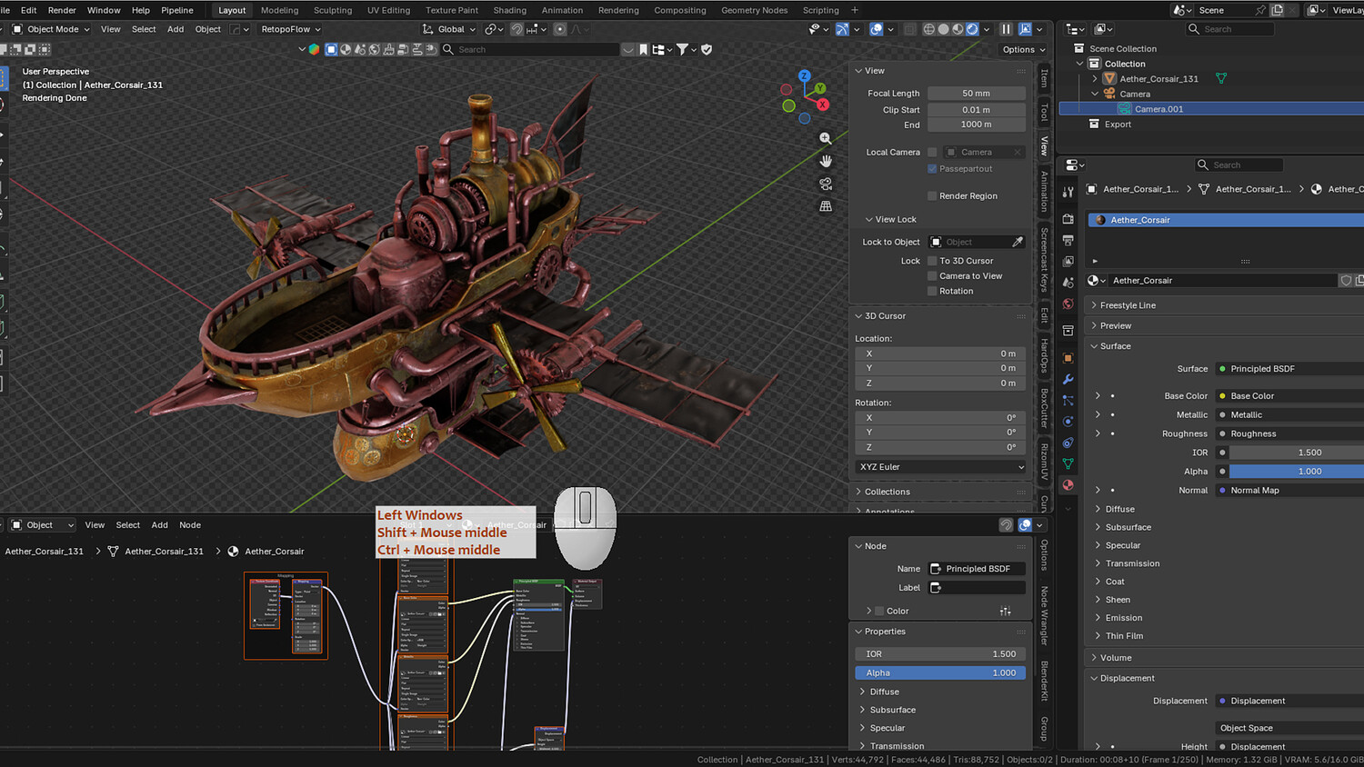Screen dimensions: 1364x767
Task: Open World properties globe tab icon
Action: 1068,304
